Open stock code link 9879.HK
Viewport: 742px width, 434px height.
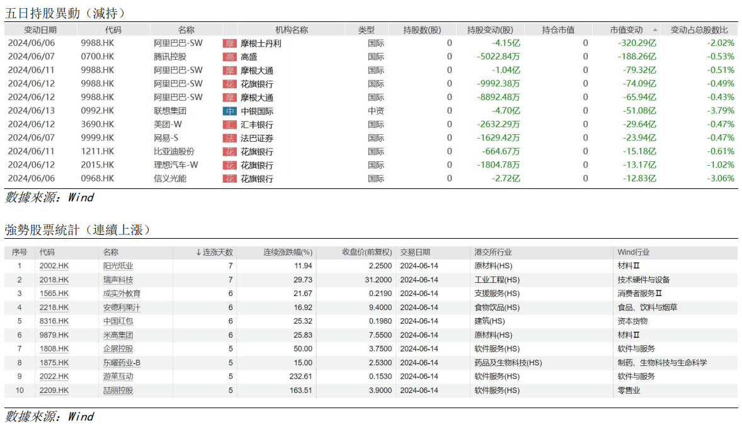(x=54, y=335)
